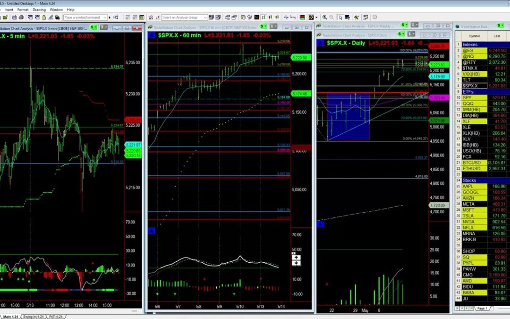Click the down arrow scale button on 60 min chart
Screen dimensions: 510x319
point(296,263)
